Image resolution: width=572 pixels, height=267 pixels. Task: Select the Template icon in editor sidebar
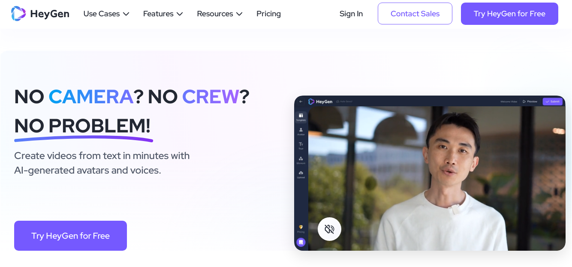[x=301, y=117]
